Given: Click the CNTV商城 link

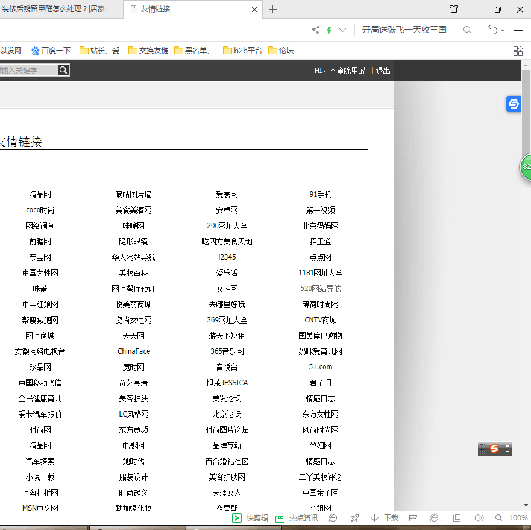Looking at the screenshot, I should (x=321, y=320).
